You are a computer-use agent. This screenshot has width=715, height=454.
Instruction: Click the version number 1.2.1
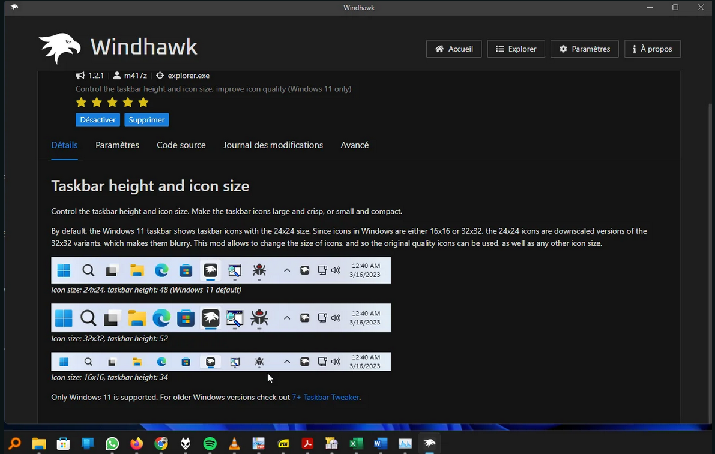coord(96,76)
